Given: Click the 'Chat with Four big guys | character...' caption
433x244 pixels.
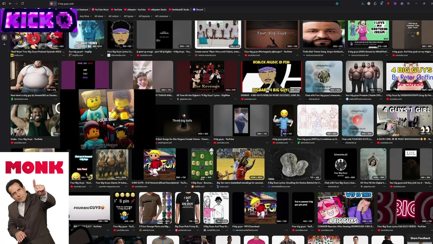Looking at the screenshot, I should click(323, 95).
